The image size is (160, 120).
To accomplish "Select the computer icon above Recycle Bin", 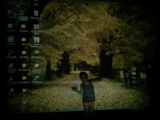I will point(10,12).
